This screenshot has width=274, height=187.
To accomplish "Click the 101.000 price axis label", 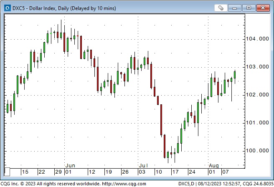I will coord(258,123).
